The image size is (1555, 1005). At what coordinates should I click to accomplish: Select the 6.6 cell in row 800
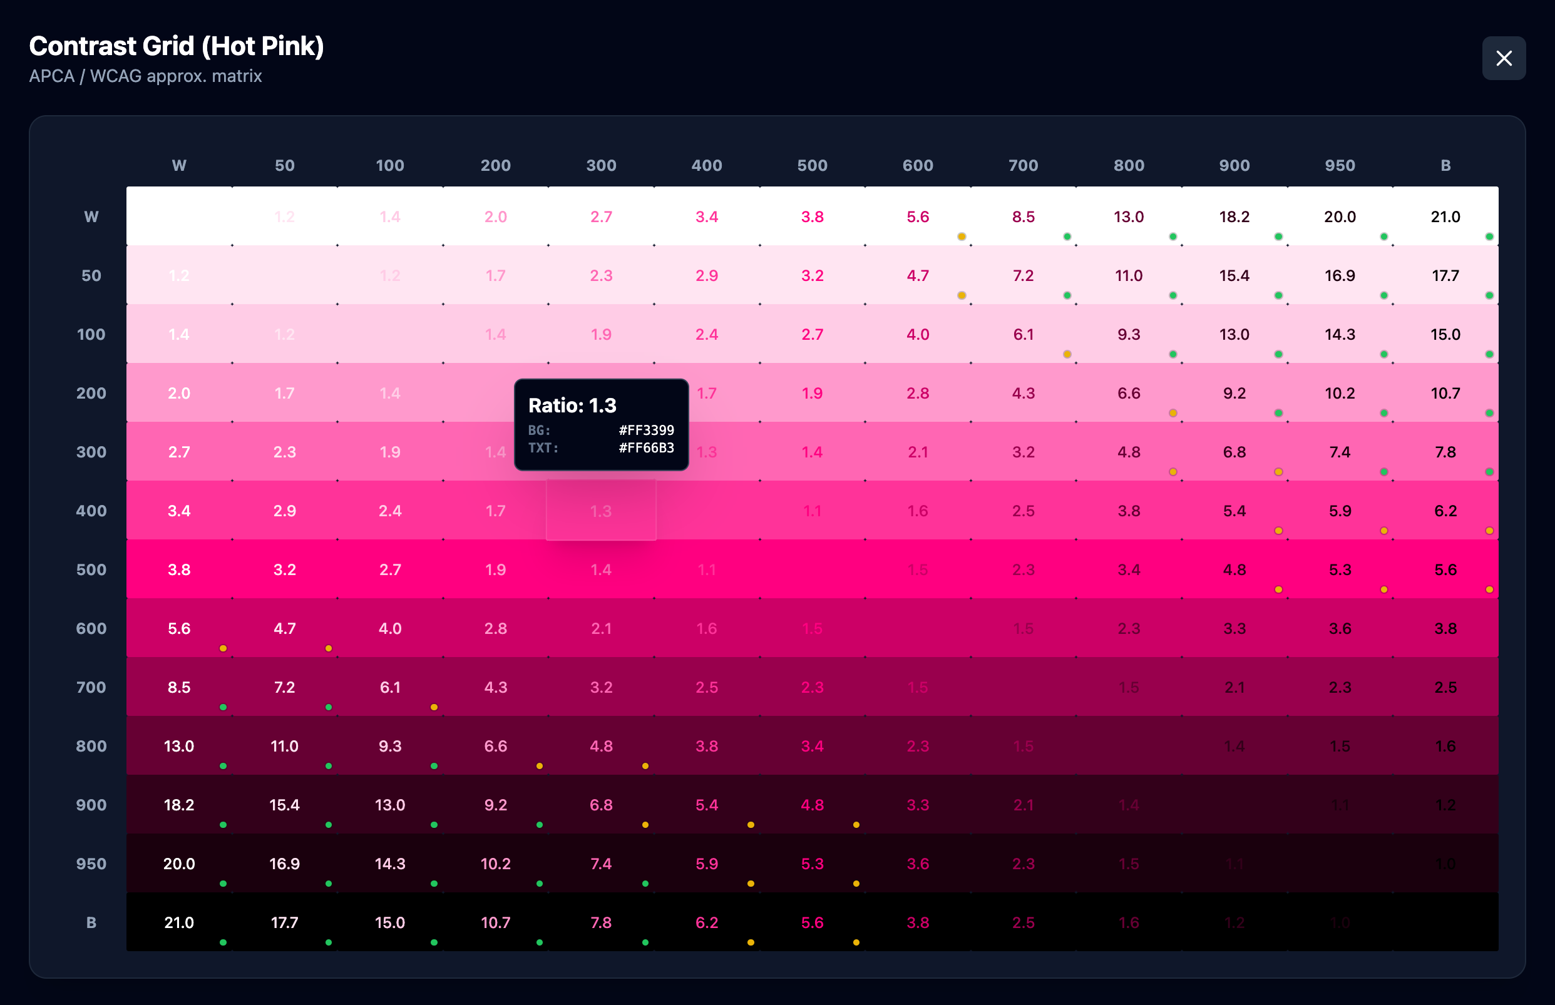496,745
